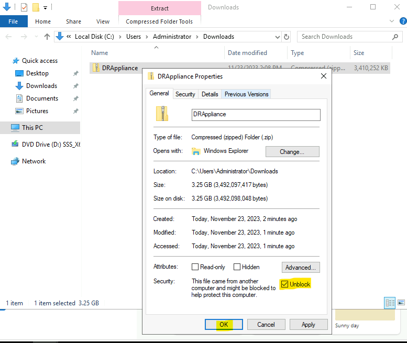Click the New folder quick access icon
This screenshot has width=407, height=343.
(x=36, y=7)
